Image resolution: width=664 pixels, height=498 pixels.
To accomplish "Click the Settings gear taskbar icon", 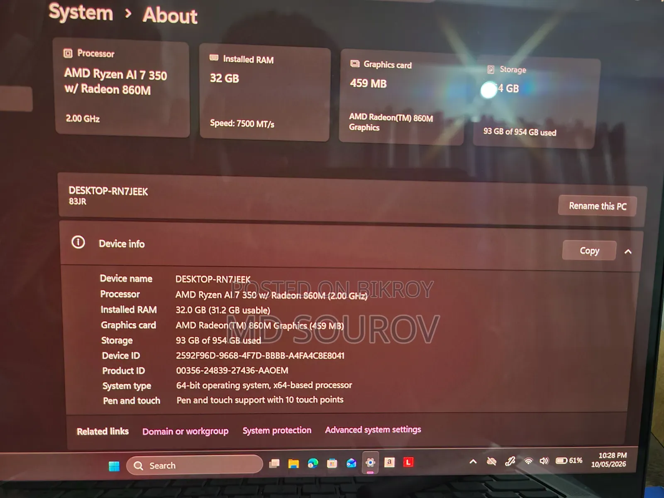I will tap(370, 462).
